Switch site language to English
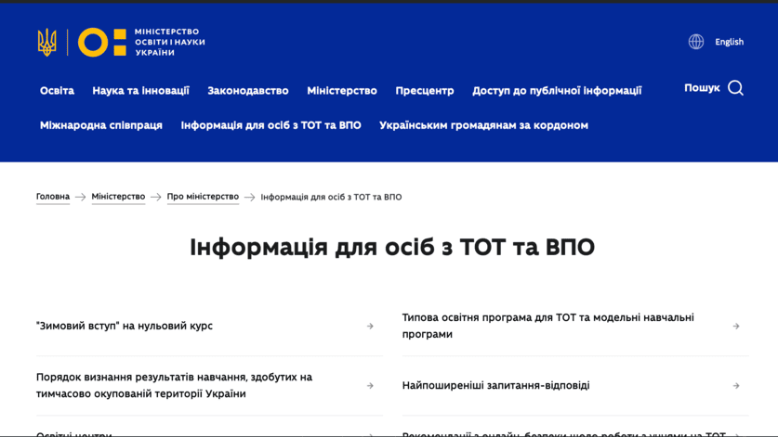The width and height of the screenshot is (778, 437). coord(729,42)
